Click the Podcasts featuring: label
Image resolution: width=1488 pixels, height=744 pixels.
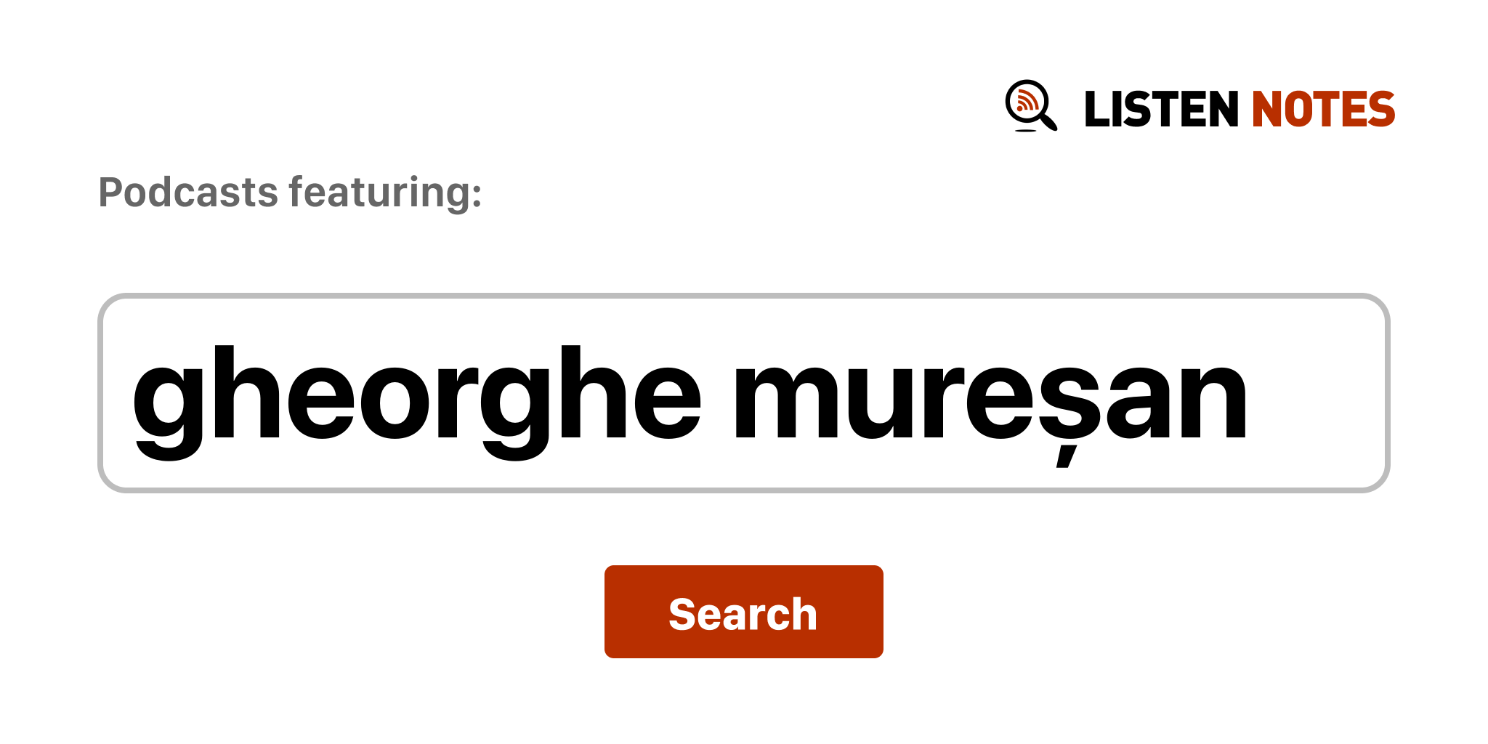pyautogui.click(x=290, y=193)
